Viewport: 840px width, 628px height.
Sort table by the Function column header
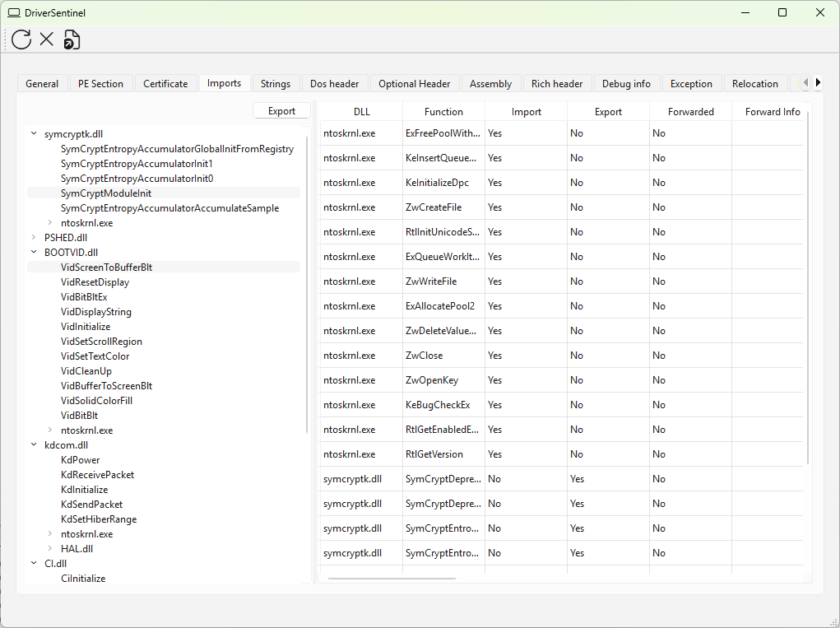pyautogui.click(x=443, y=111)
